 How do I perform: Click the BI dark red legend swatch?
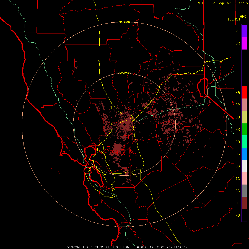tap(244, 203)
